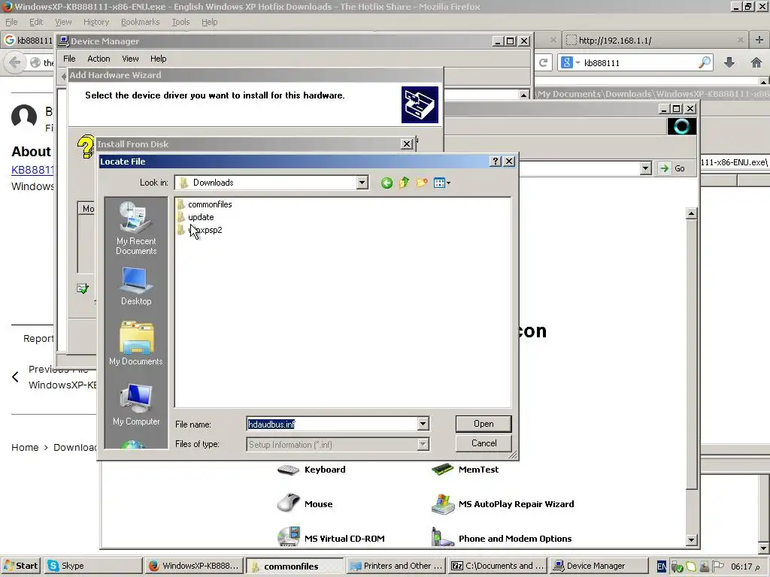Create new folder in Locate File dialog
This screenshot has width=770, height=577.
click(421, 183)
